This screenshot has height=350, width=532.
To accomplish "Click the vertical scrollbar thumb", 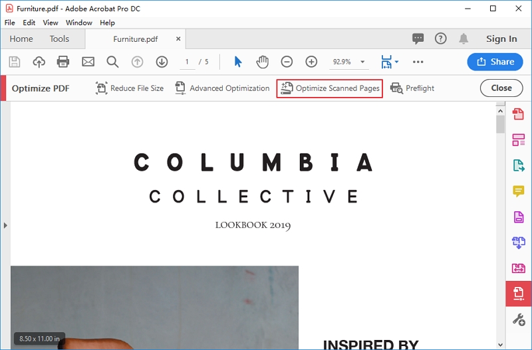I will click(x=500, y=125).
